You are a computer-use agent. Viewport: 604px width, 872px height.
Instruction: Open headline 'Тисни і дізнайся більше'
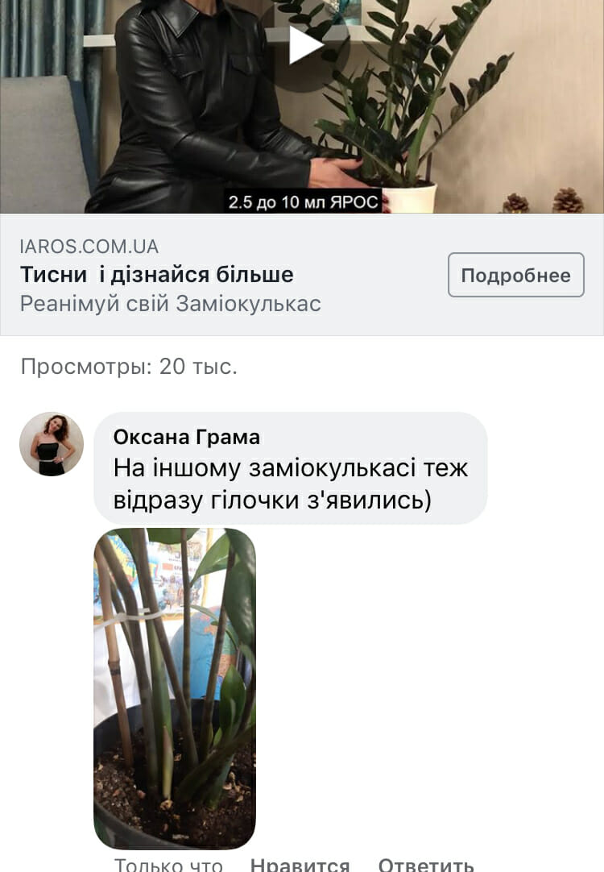pyautogui.click(x=157, y=274)
